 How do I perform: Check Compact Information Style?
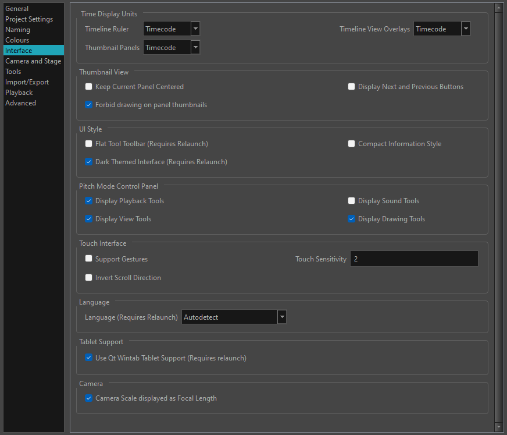(352, 144)
